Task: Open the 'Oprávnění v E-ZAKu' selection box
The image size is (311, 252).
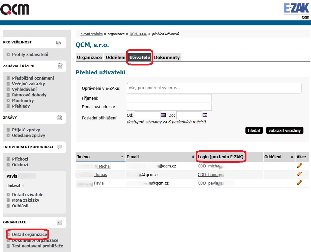Action: pyautogui.click(x=214, y=88)
